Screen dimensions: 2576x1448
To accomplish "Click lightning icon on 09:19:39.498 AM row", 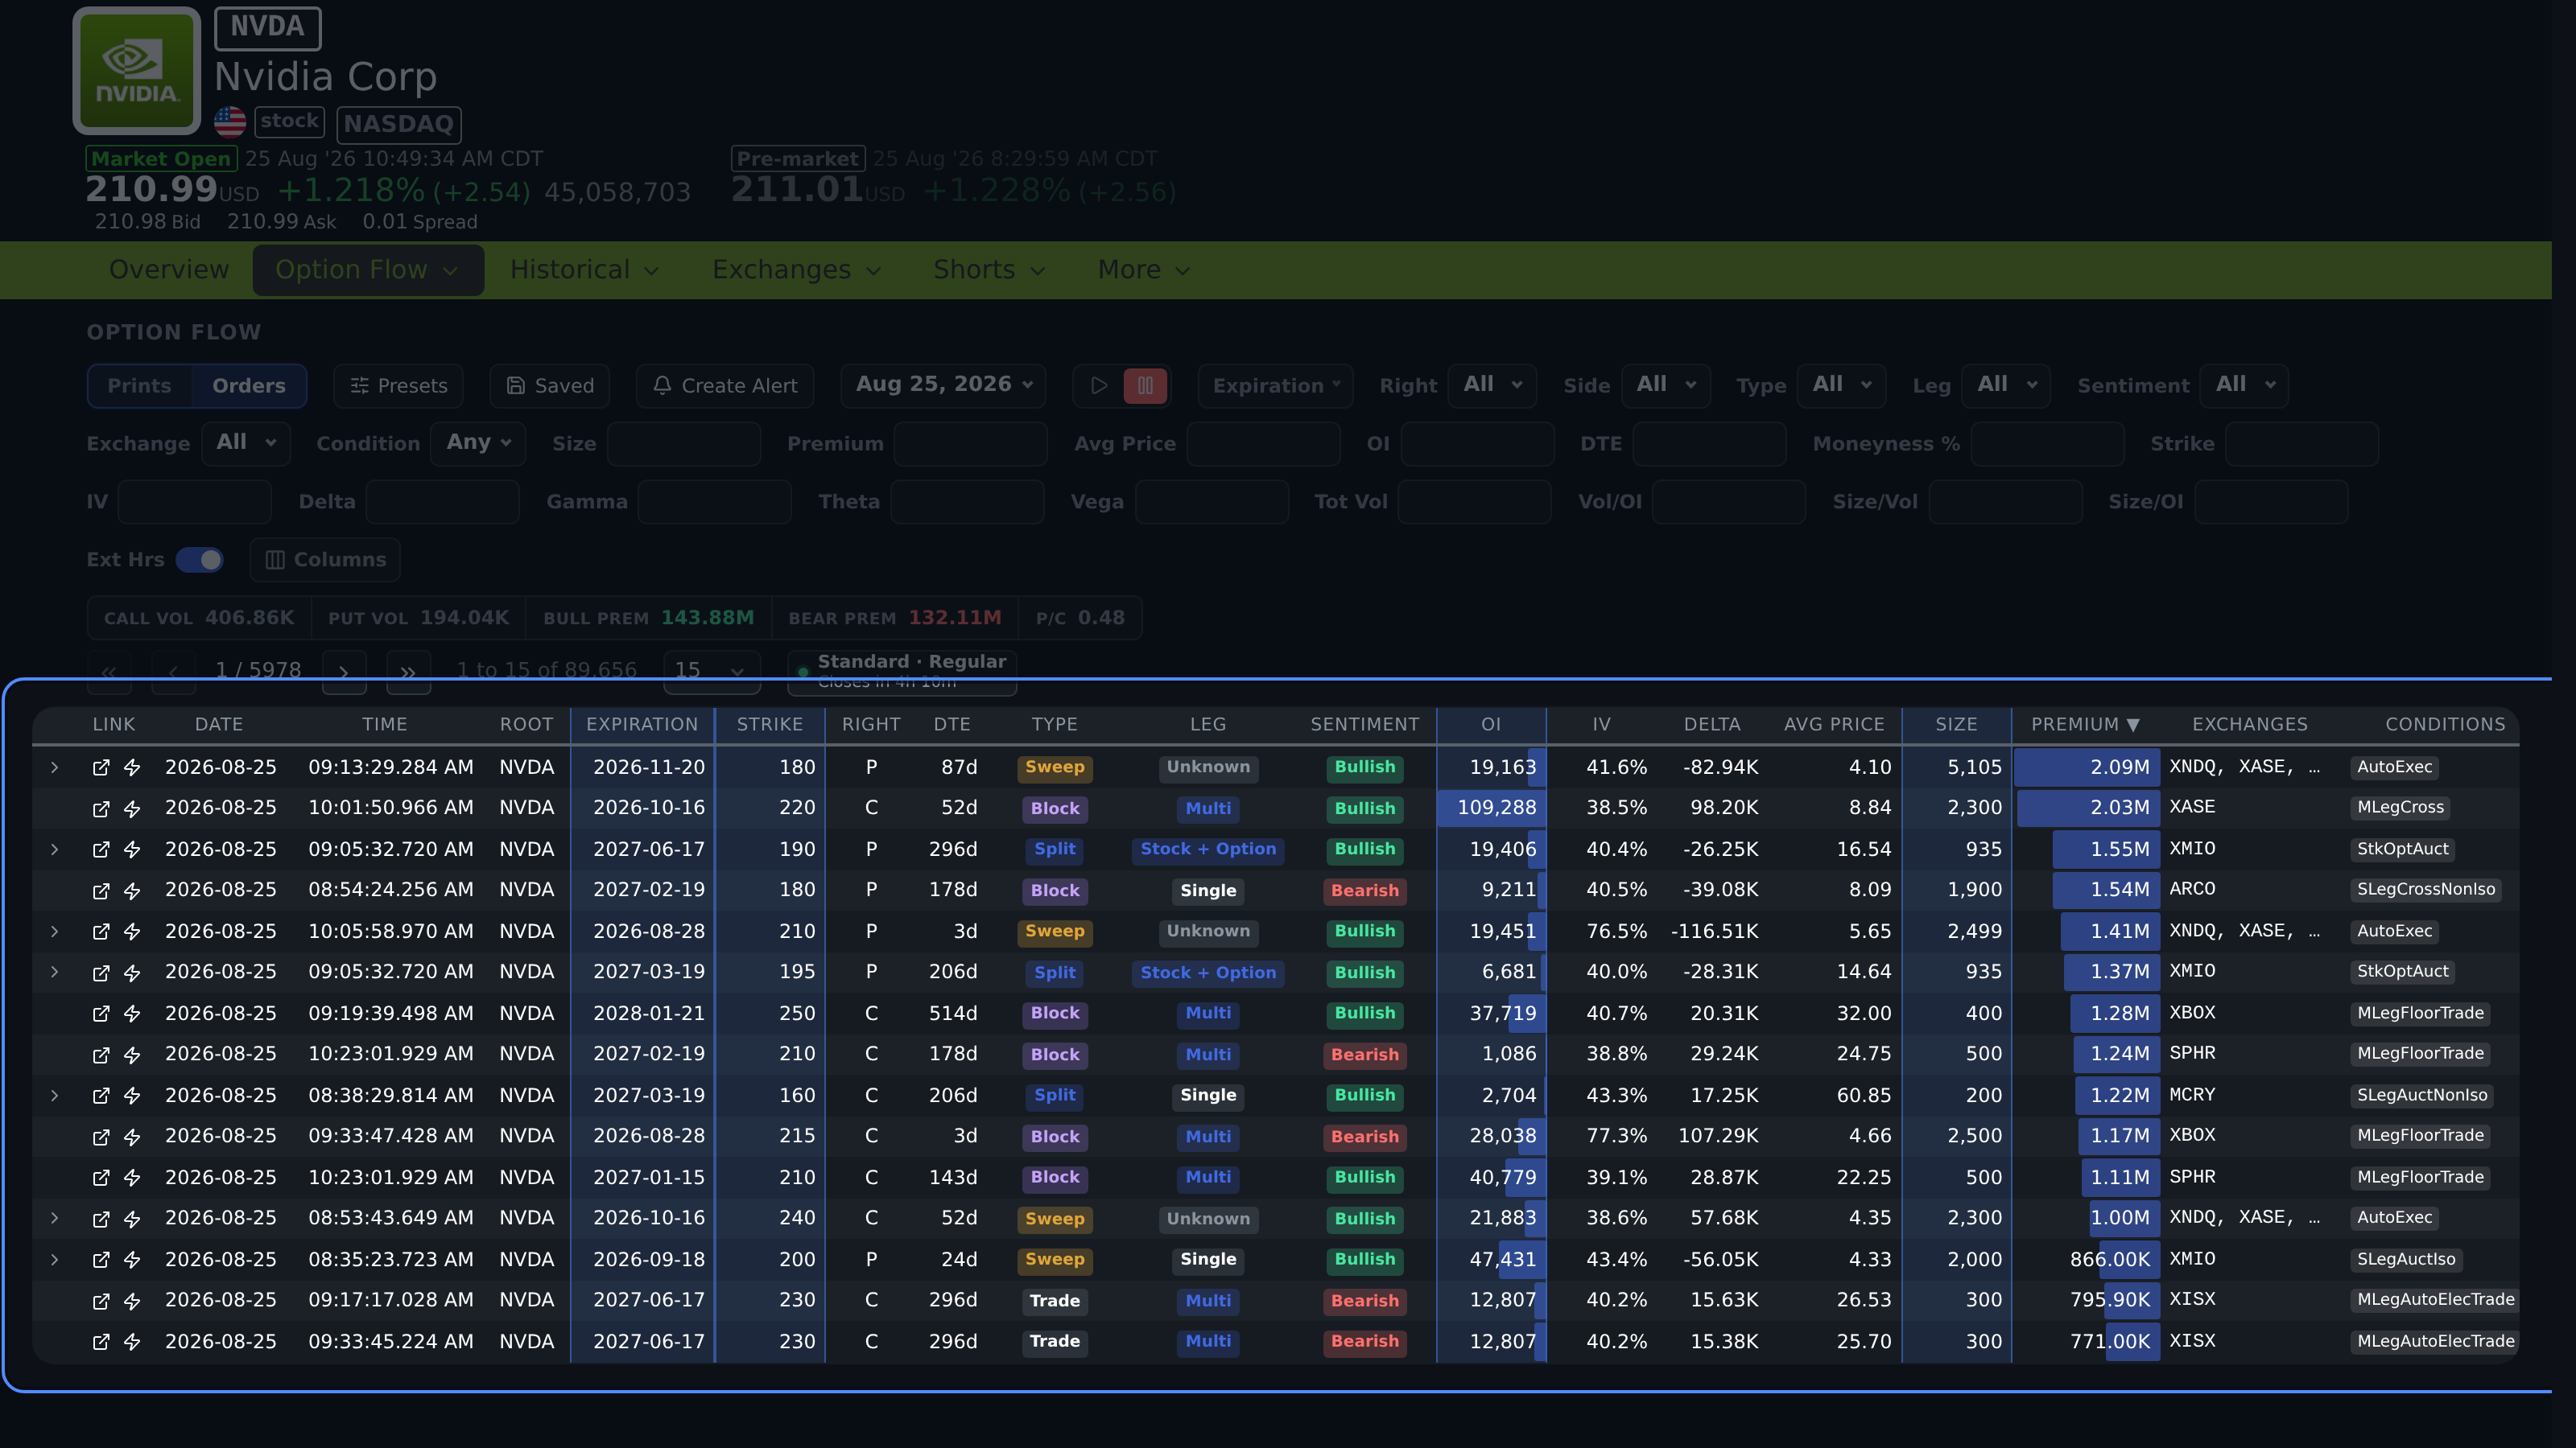I will 132,1014.
